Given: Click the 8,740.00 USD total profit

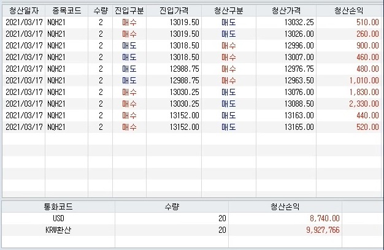Looking at the screenshot, I should [x=323, y=218].
